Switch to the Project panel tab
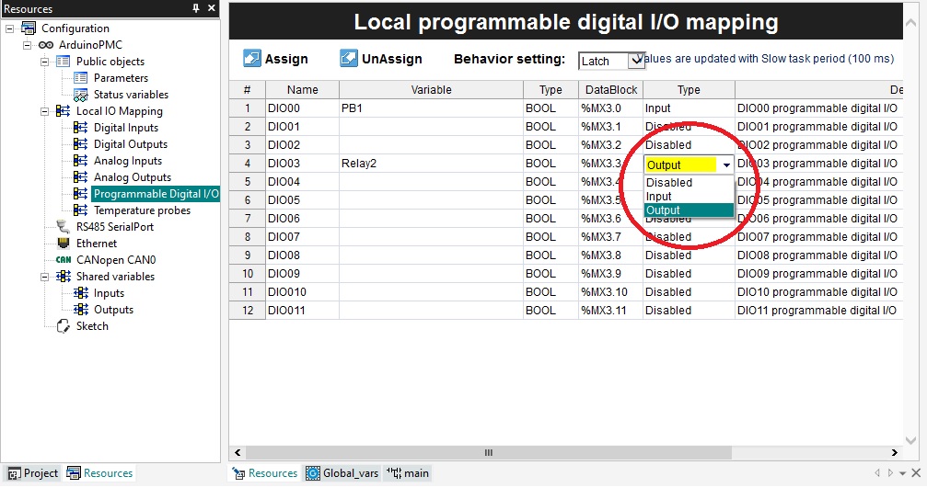This screenshot has width=927, height=488. tap(33, 473)
